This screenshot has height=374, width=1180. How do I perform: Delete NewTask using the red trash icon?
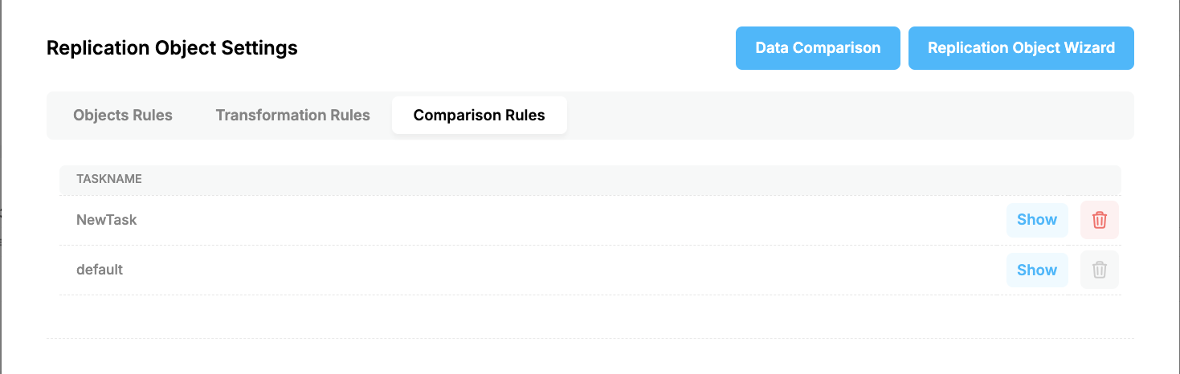click(1100, 220)
